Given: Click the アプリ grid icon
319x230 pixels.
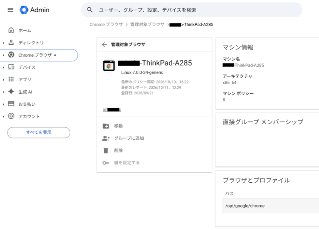Looking at the screenshot, I should click(x=11, y=79).
